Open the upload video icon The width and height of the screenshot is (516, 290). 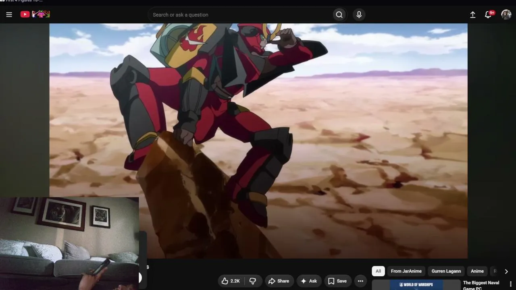pyautogui.click(x=473, y=15)
